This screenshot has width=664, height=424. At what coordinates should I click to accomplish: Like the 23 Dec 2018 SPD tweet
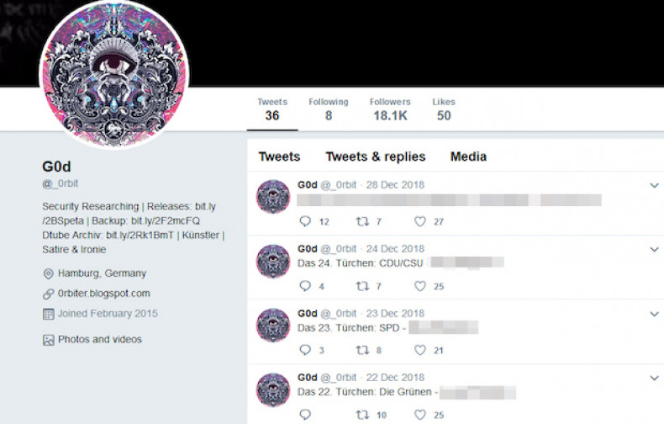click(x=419, y=350)
